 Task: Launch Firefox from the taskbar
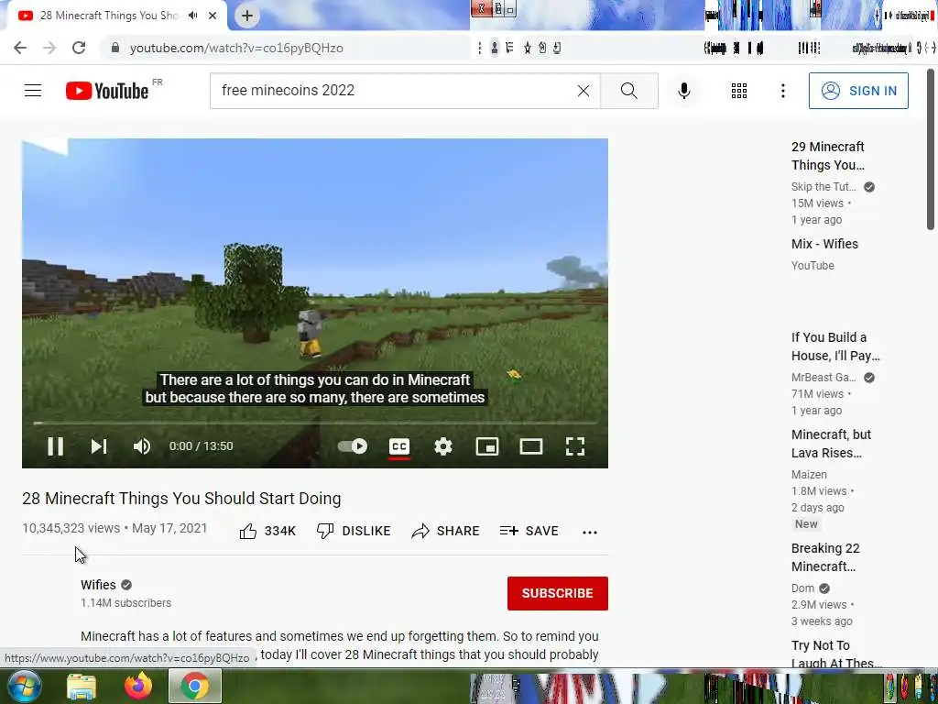click(138, 686)
